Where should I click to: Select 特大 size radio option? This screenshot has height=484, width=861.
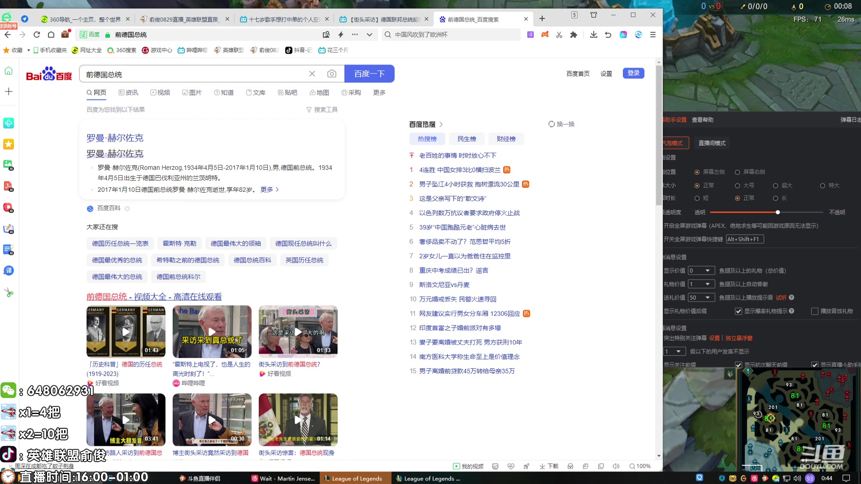point(822,186)
